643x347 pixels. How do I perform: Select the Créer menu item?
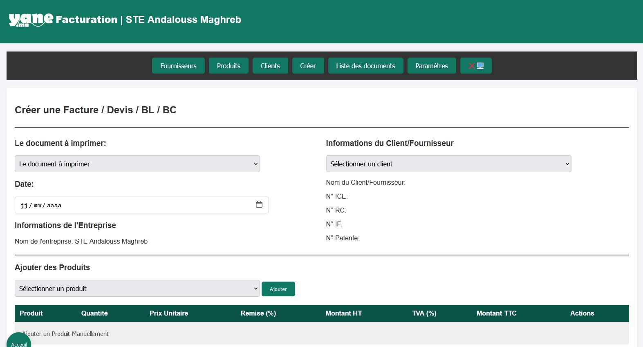click(308, 66)
